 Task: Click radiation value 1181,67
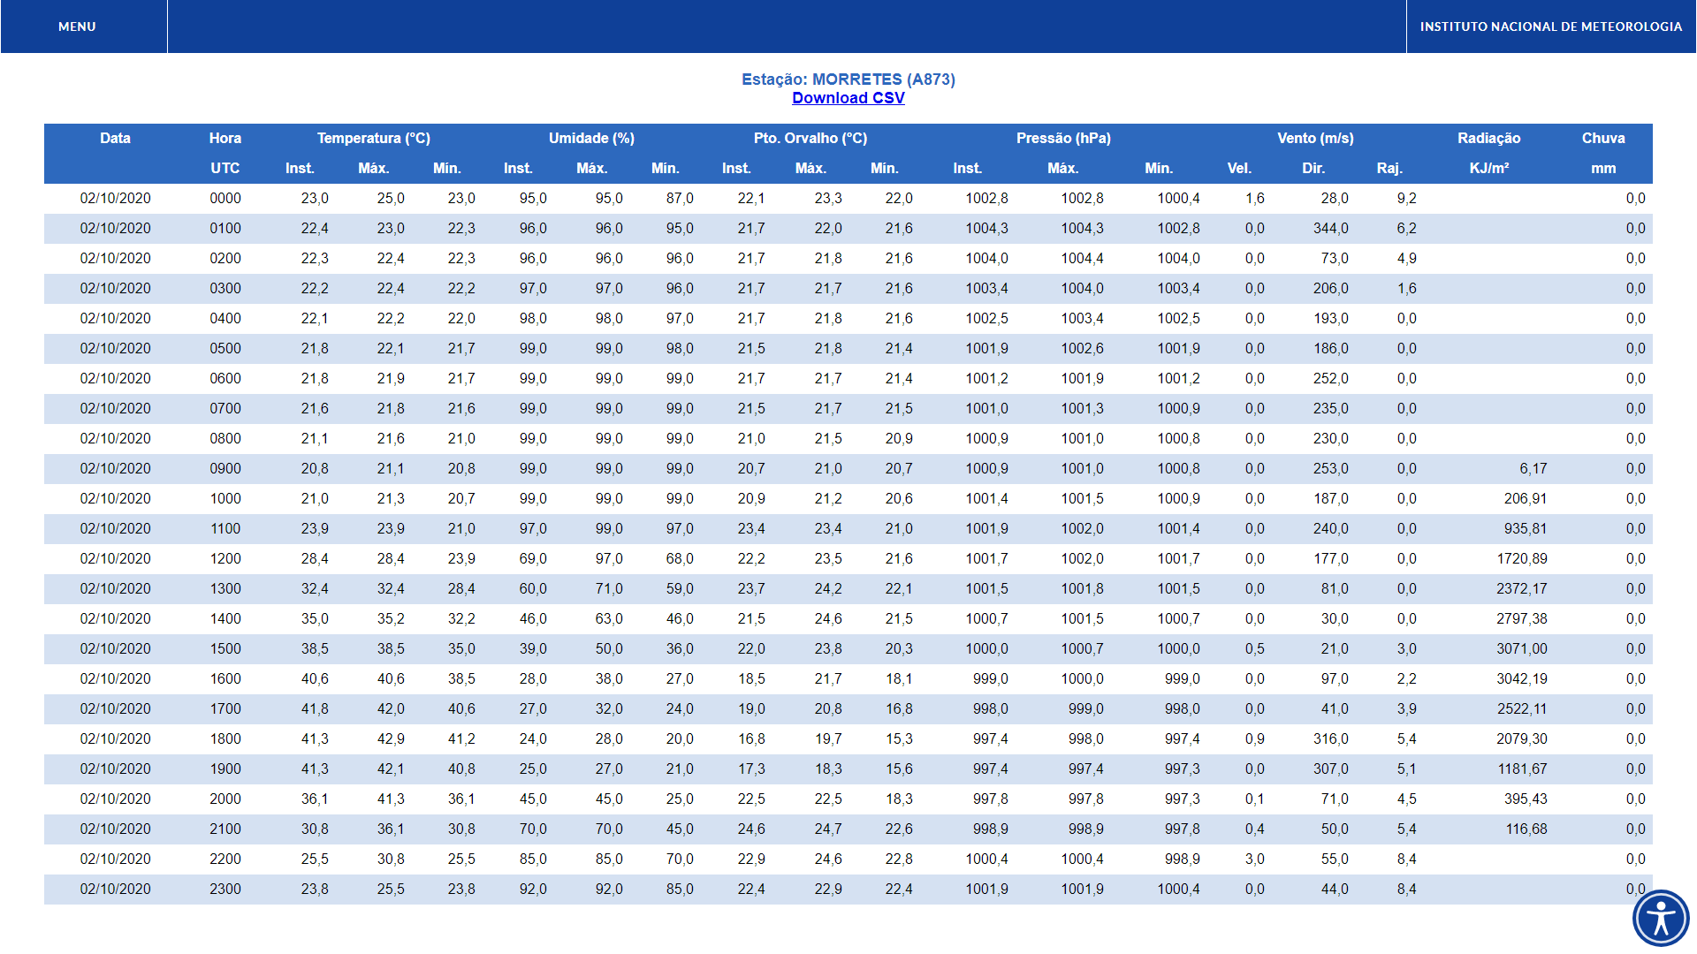coord(1521,768)
